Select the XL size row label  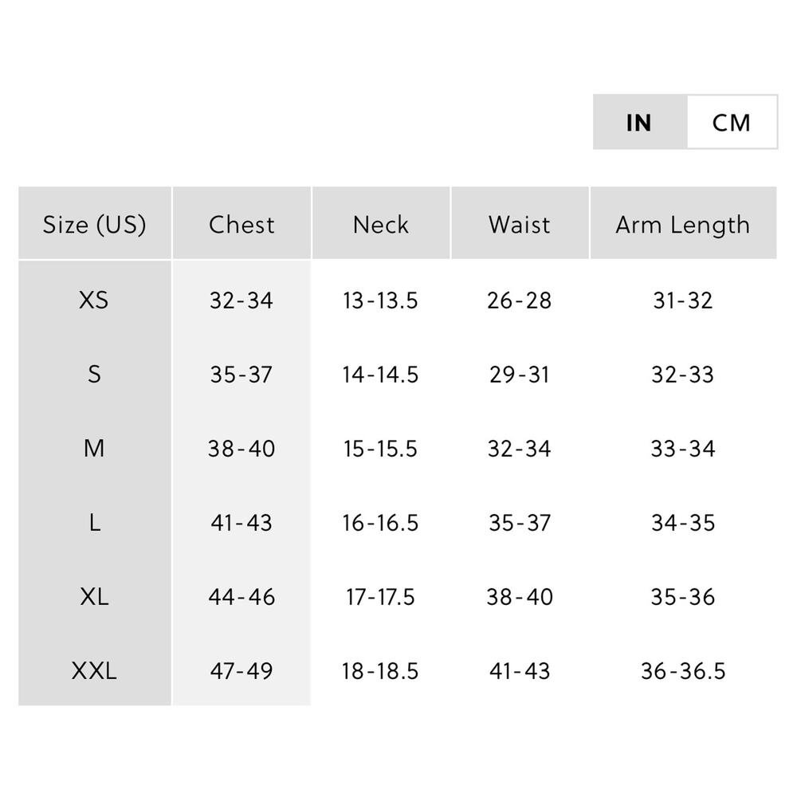[x=94, y=596]
